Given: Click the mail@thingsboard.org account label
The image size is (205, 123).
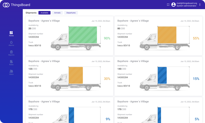Looking at the screenshot, I should click(x=187, y=3).
